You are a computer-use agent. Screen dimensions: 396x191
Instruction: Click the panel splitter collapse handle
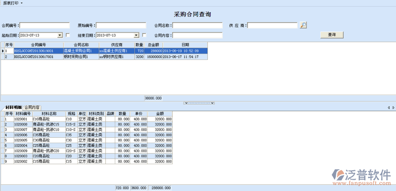(199, 103)
